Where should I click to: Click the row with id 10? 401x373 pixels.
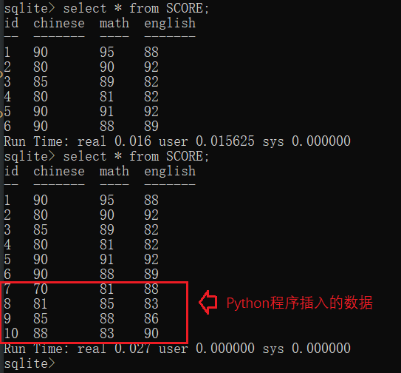point(81,333)
